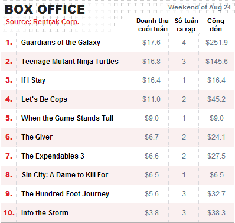The height and width of the screenshot is (223, 235).
Task: Select Guardians of the Galaxy title
Action: coord(61,43)
